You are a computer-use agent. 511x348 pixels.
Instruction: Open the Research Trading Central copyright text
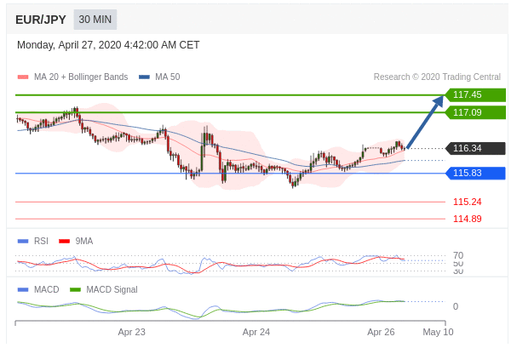point(437,77)
